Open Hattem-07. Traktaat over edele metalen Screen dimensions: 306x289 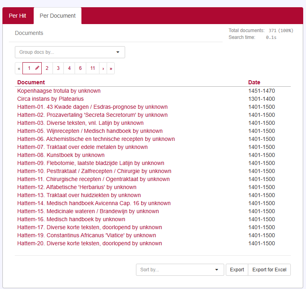point(82,147)
